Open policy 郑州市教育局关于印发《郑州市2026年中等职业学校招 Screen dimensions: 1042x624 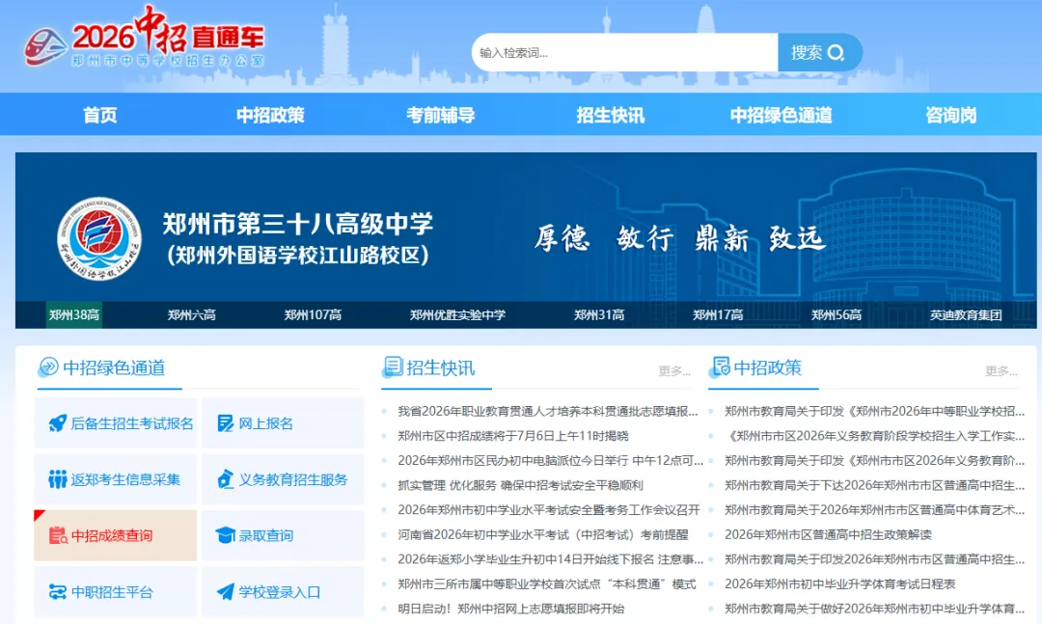coord(874,412)
